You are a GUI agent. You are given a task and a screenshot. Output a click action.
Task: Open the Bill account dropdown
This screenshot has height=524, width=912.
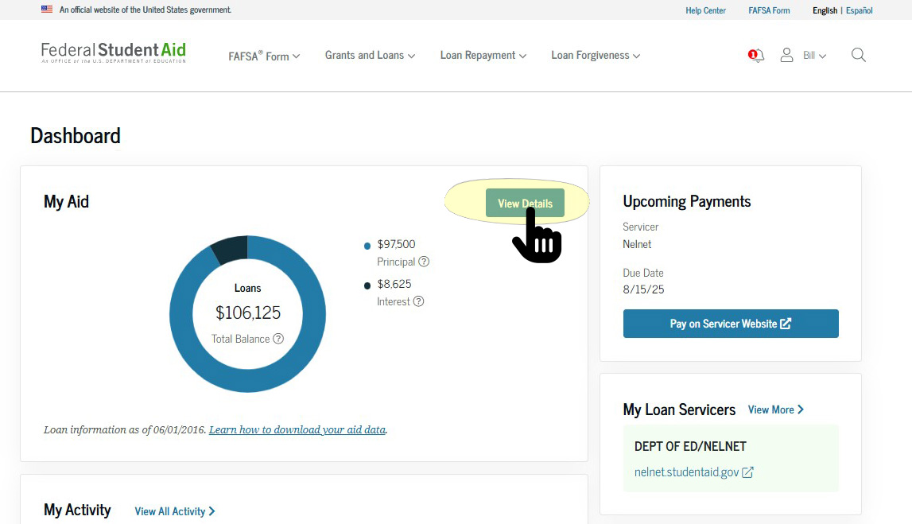point(814,56)
